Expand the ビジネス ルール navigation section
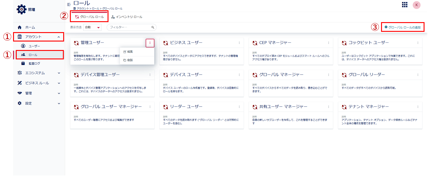 click(39, 83)
